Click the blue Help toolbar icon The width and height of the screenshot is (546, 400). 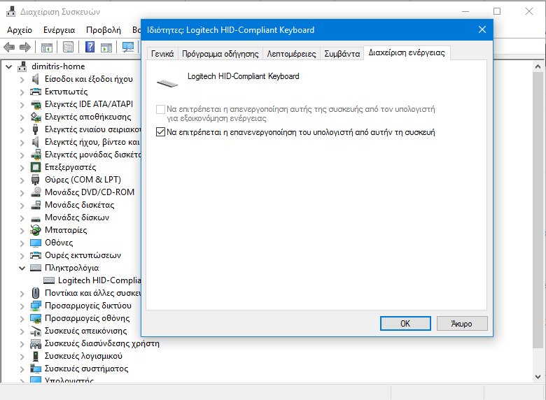coord(90,47)
